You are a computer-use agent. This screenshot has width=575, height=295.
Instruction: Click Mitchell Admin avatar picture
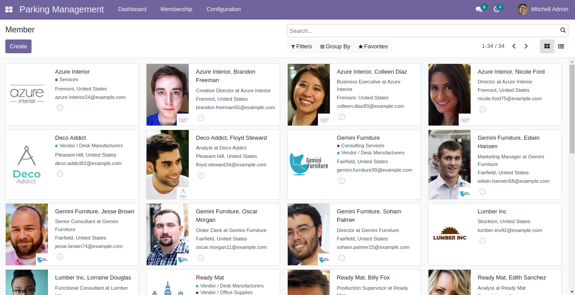point(523,9)
